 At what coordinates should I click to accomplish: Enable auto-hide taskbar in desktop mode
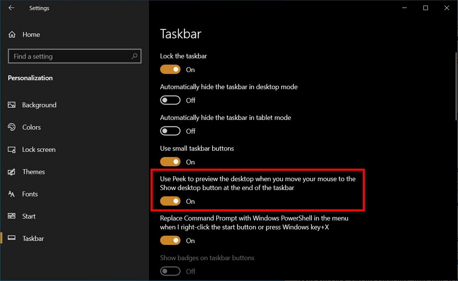coord(170,100)
